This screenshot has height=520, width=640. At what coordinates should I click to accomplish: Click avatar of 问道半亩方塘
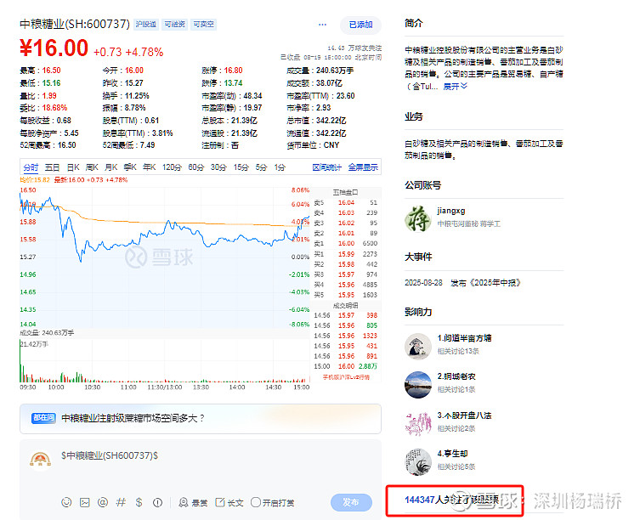click(x=417, y=346)
